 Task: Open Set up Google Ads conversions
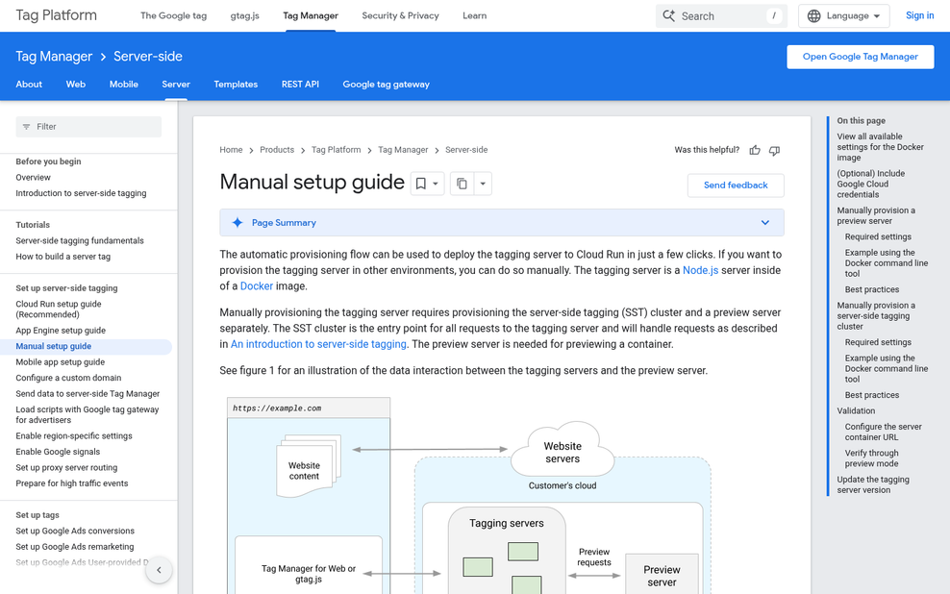click(75, 531)
